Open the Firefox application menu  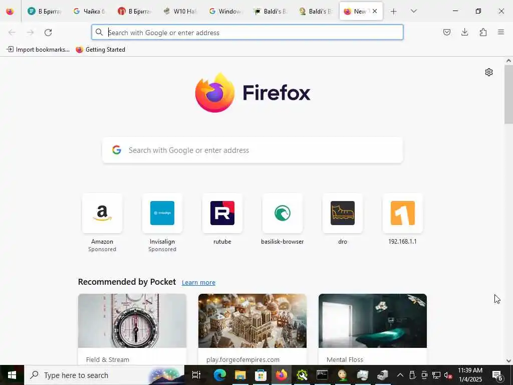(x=501, y=32)
